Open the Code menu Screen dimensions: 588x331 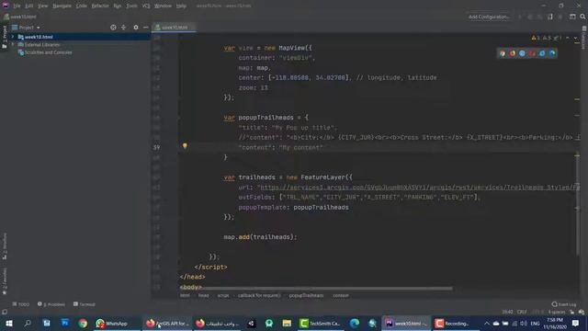pyautogui.click(x=82, y=6)
